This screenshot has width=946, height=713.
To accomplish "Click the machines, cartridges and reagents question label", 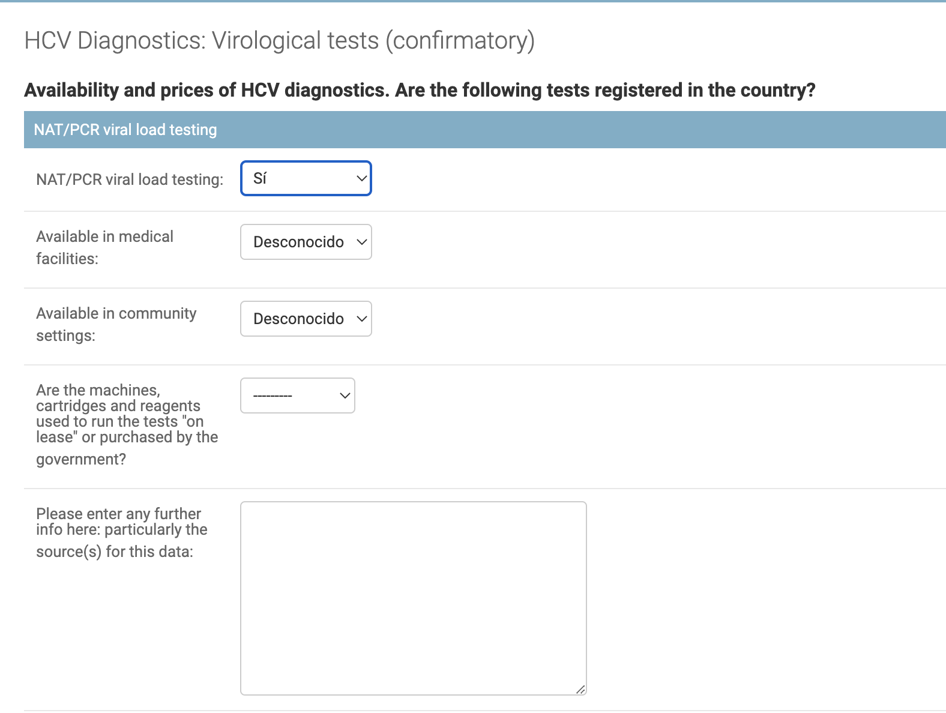I will [x=127, y=424].
